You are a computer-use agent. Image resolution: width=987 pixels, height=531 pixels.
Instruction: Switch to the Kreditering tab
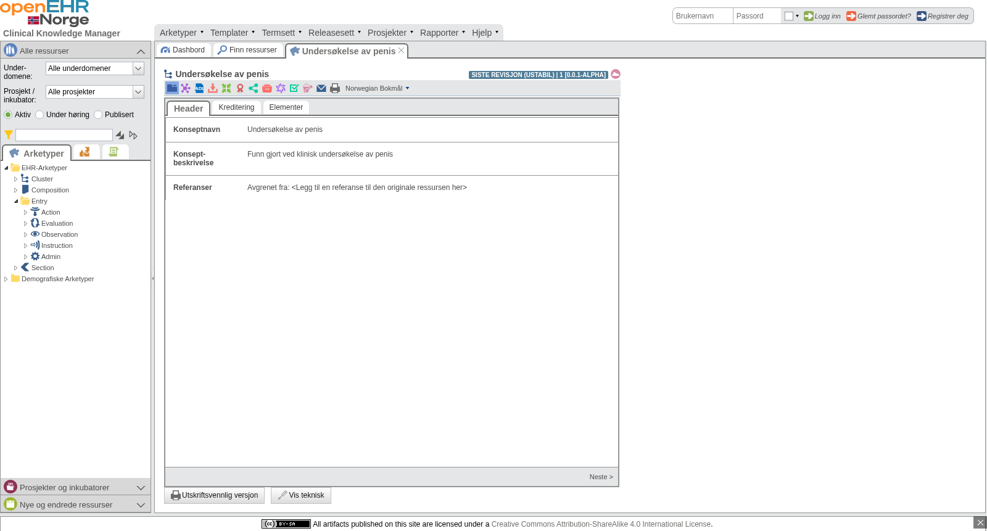[236, 107]
